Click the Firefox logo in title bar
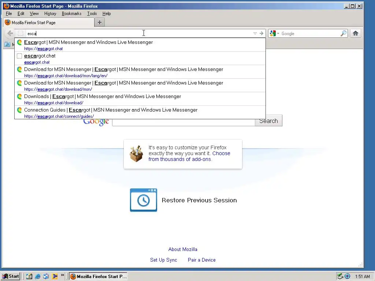 click(x=7, y=6)
